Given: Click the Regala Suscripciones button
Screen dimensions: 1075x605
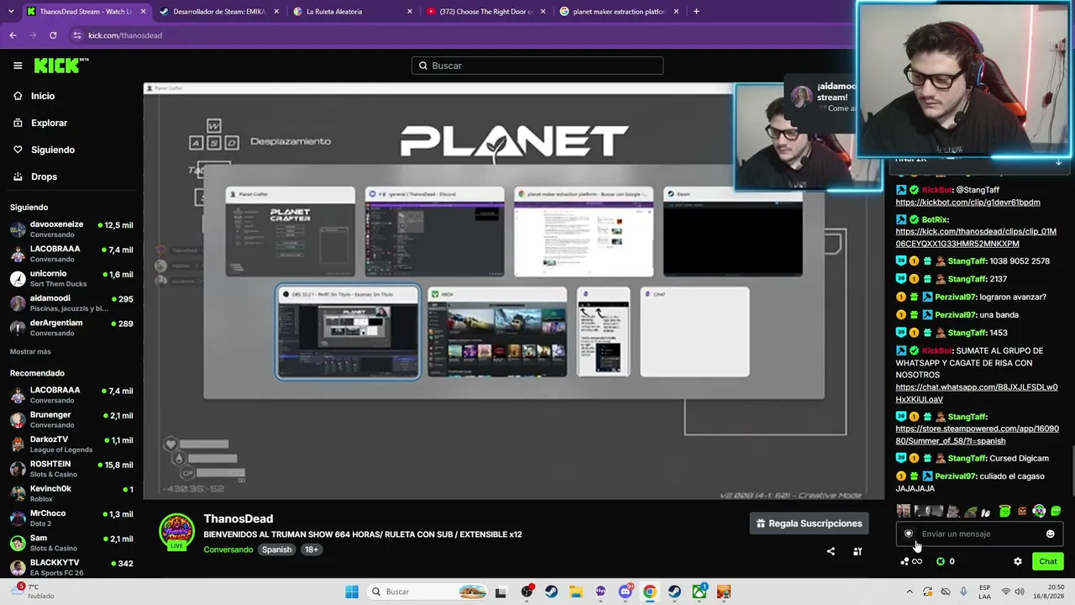Looking at the screenshot, I should coord(809,523).
